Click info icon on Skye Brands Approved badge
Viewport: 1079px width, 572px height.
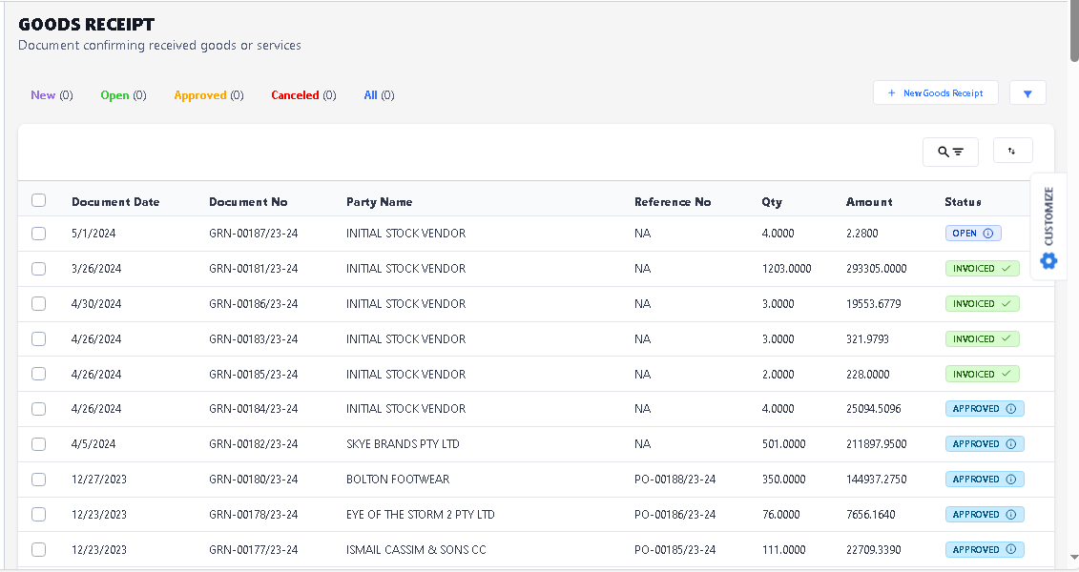pyautogui.click(x=1010, y=444)
